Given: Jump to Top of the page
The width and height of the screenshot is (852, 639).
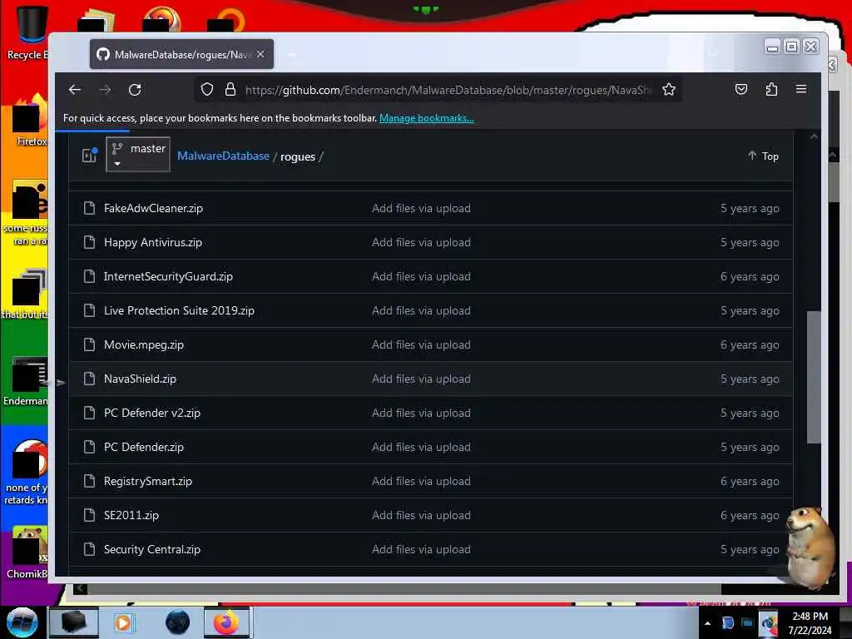Looking at the screenshot, I should coord(764,156).
